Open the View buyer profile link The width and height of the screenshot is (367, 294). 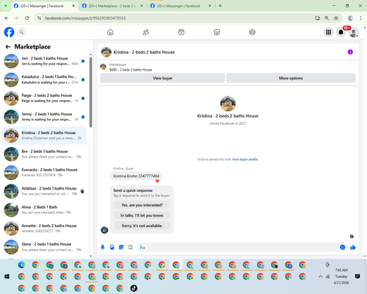[244, 159]
